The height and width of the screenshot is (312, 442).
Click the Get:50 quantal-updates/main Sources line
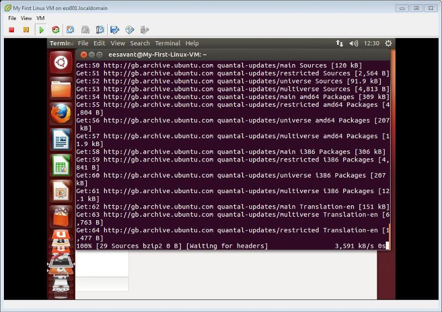(219, 65)
